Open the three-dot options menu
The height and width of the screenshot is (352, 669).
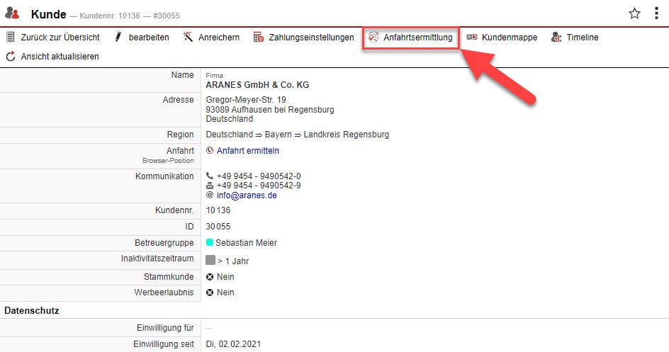(656, 13)
